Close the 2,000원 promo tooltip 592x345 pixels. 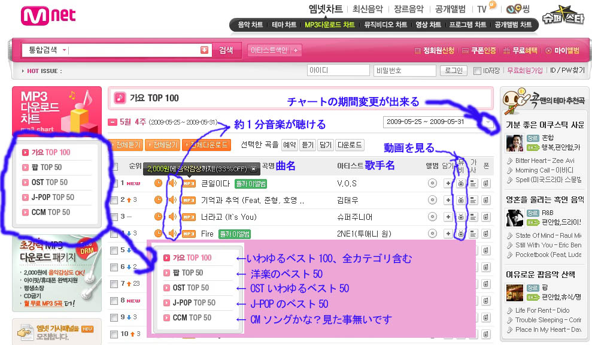(253, 169)
